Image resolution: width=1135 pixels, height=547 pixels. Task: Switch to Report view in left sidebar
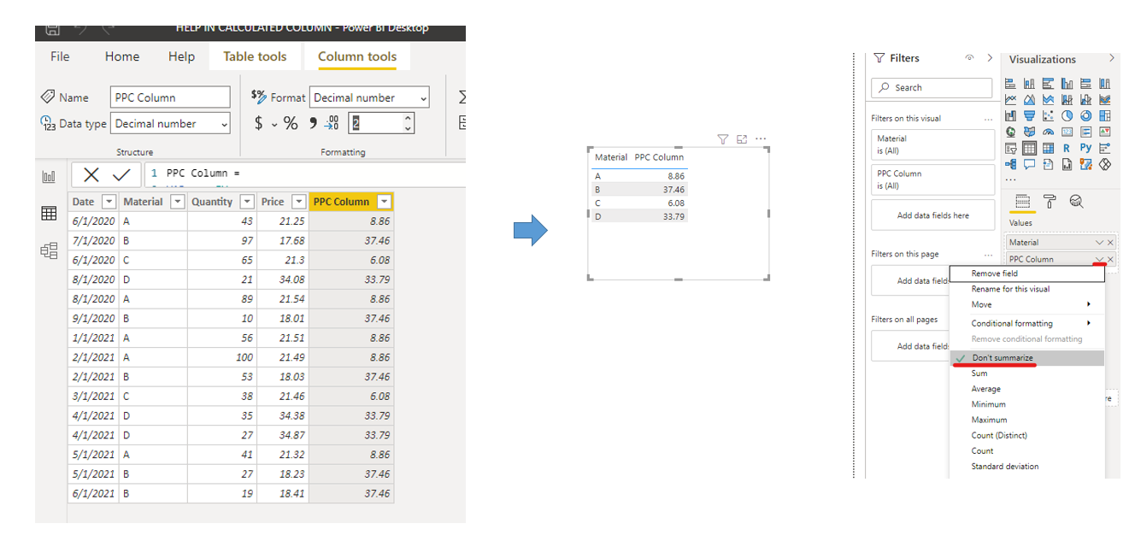[x=49, y=176]
